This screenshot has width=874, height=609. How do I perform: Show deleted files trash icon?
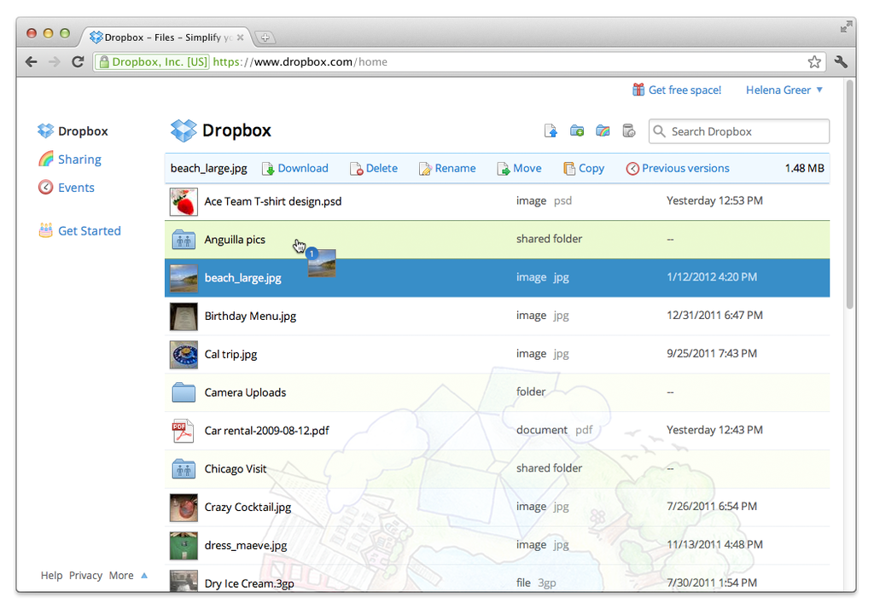629,131
